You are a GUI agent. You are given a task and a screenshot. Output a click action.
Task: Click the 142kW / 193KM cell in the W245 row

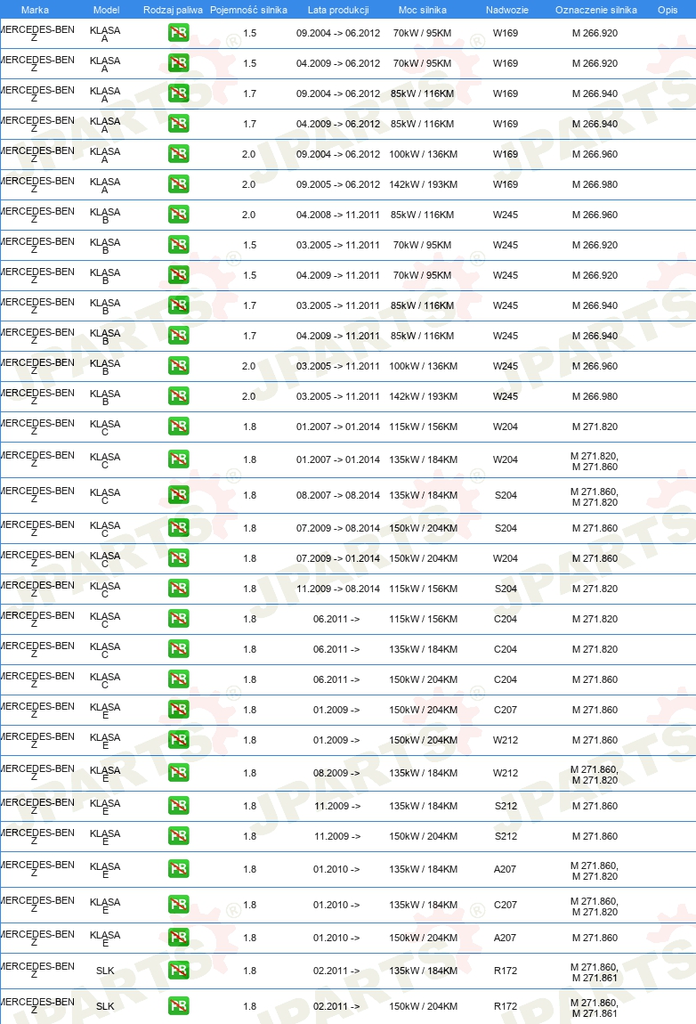423,396
